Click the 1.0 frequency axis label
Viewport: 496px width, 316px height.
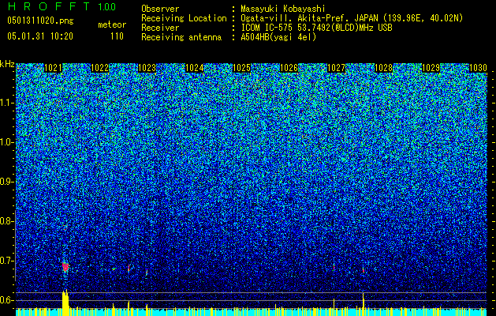(7, 142)
